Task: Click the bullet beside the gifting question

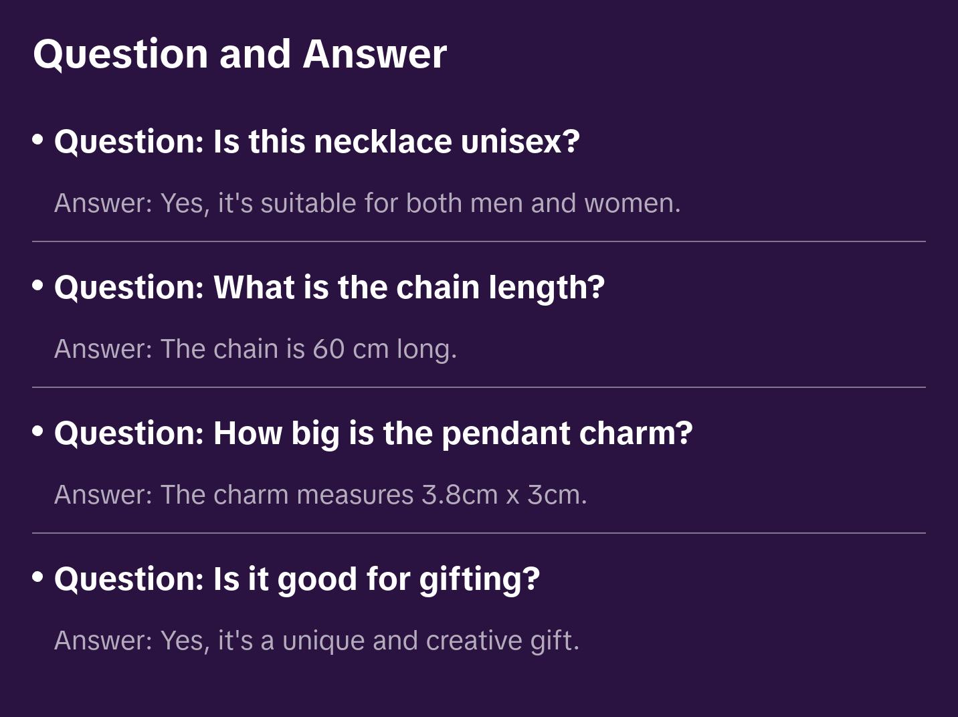Action: pyautogui.click(x=38, y=577)
